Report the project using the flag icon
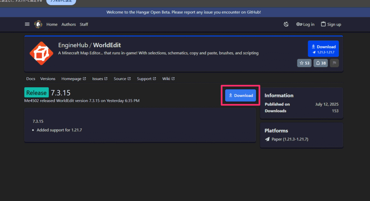This screenshot has width=370, height=201. [334, 63]
